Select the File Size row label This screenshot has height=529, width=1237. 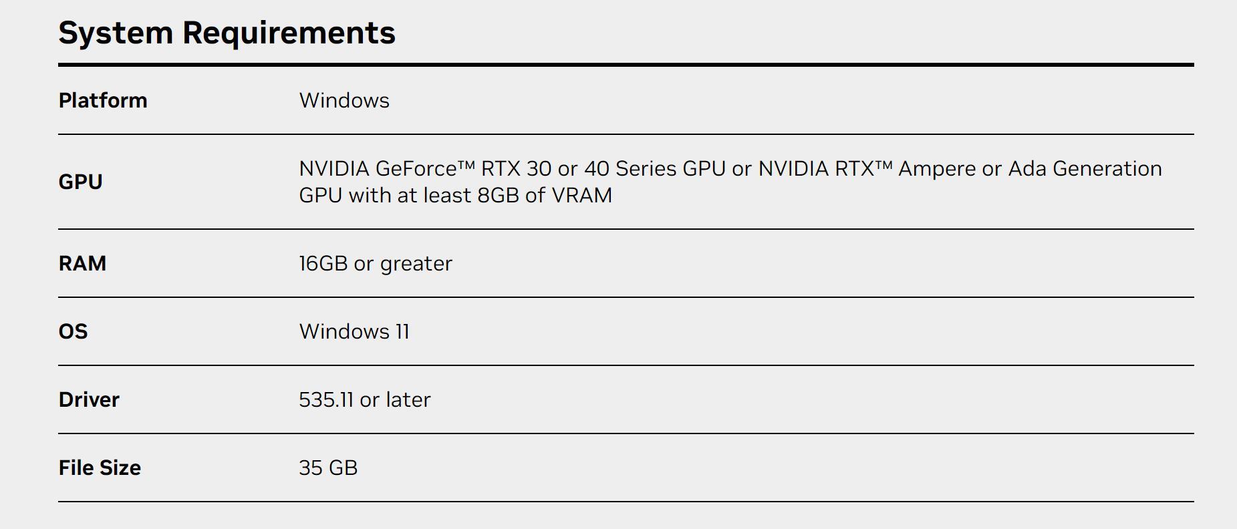point(100,468)
